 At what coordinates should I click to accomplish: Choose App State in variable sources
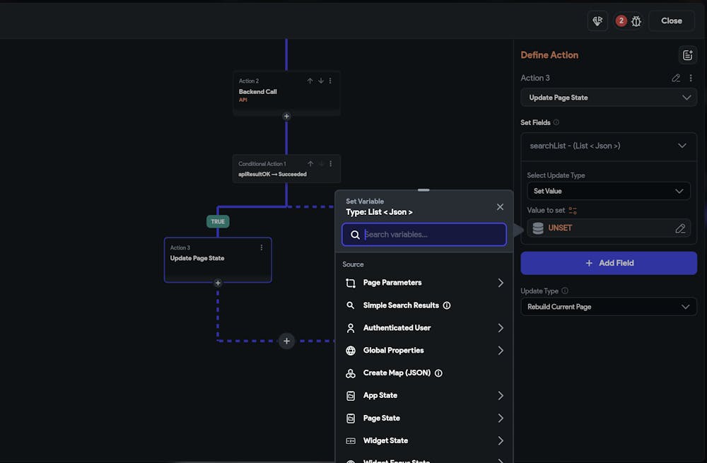380,395
